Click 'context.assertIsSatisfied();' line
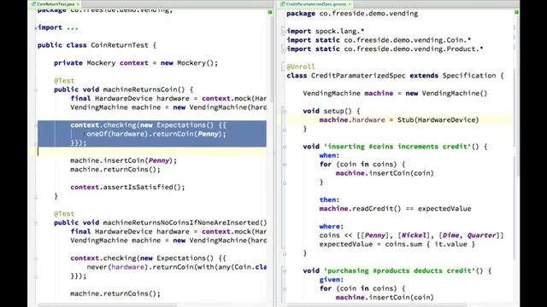Image resolution: width=547 pixels, height=307 pixels. [x=127, y=188]
